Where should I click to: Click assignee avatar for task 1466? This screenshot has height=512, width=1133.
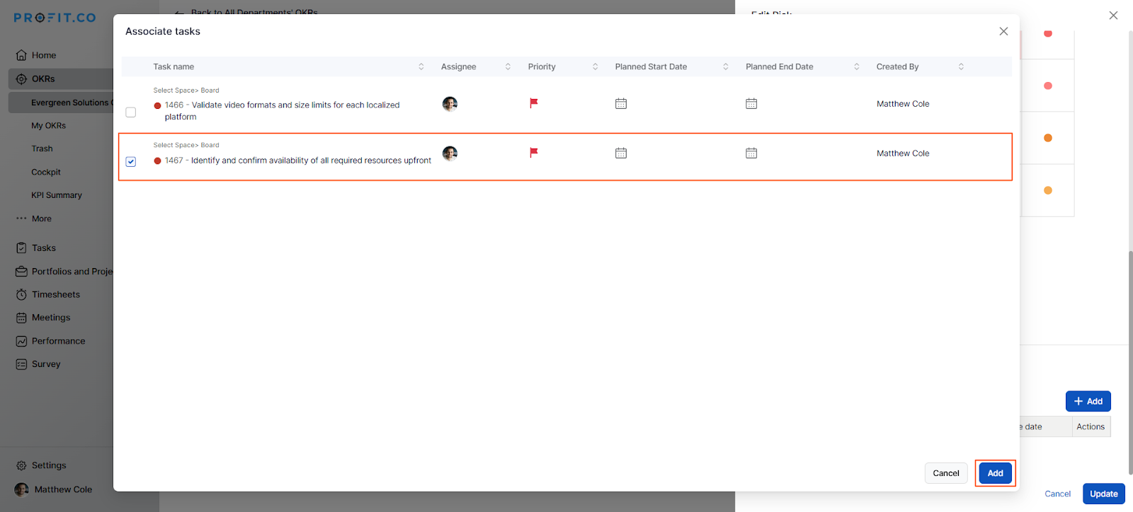(x=450, y=104)
